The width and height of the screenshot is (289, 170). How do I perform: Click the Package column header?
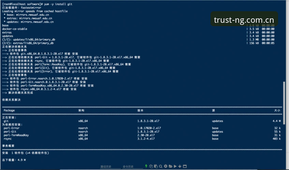tap(9, 111)
